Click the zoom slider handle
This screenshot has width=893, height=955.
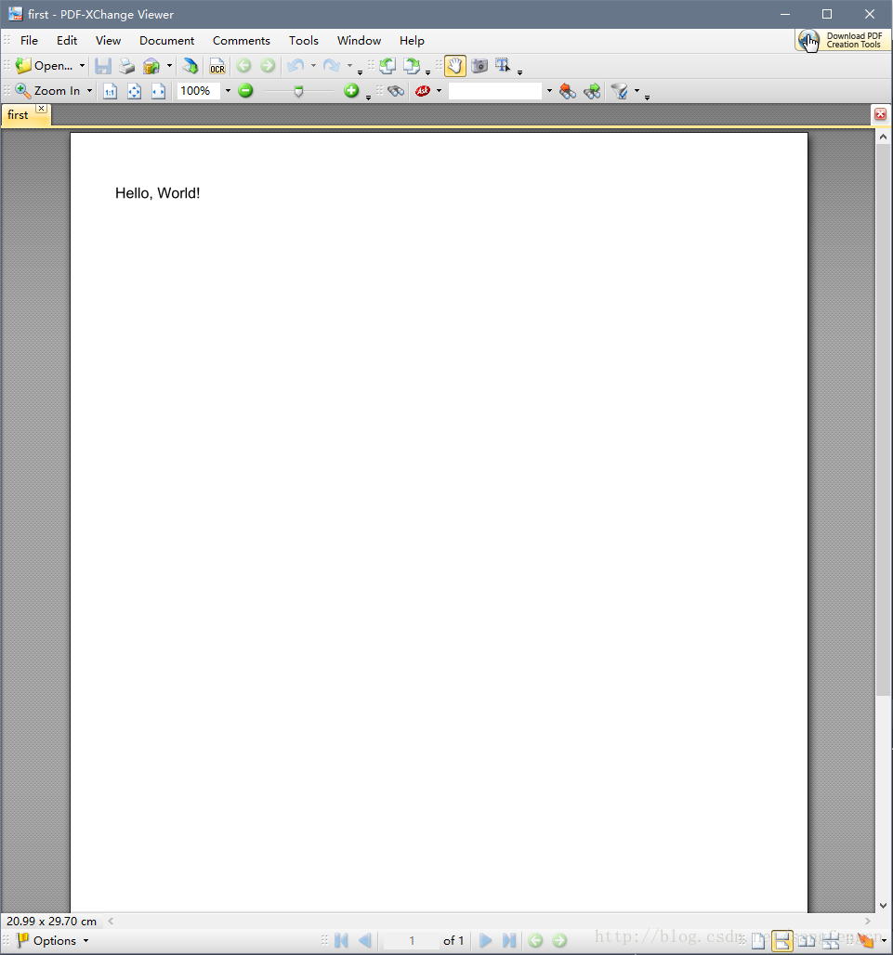point(298,91)
